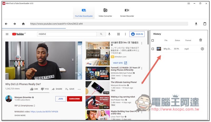The width and height of the screenshot is (211, 122).
Task: Click the red SUBSCRIBE button
Action: [x=74, y=99]
